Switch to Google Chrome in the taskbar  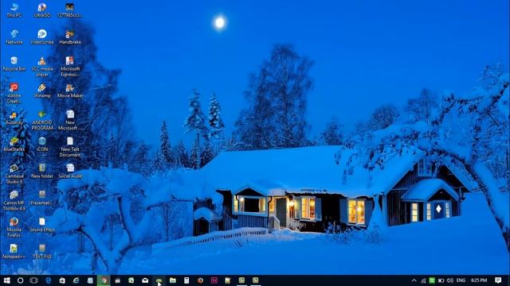104,280
